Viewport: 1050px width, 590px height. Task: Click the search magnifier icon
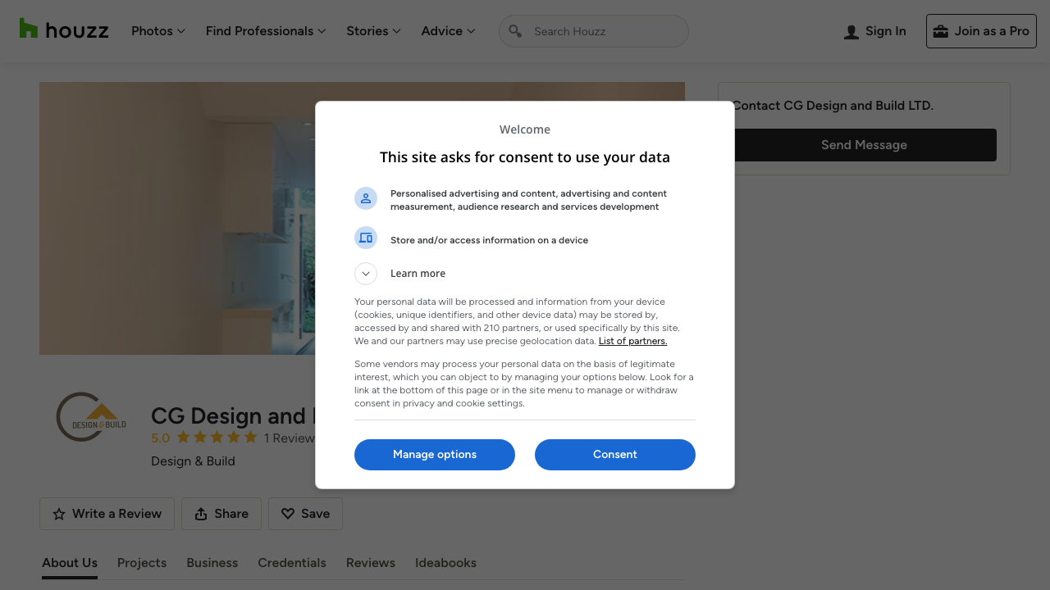tap(515, 31)
